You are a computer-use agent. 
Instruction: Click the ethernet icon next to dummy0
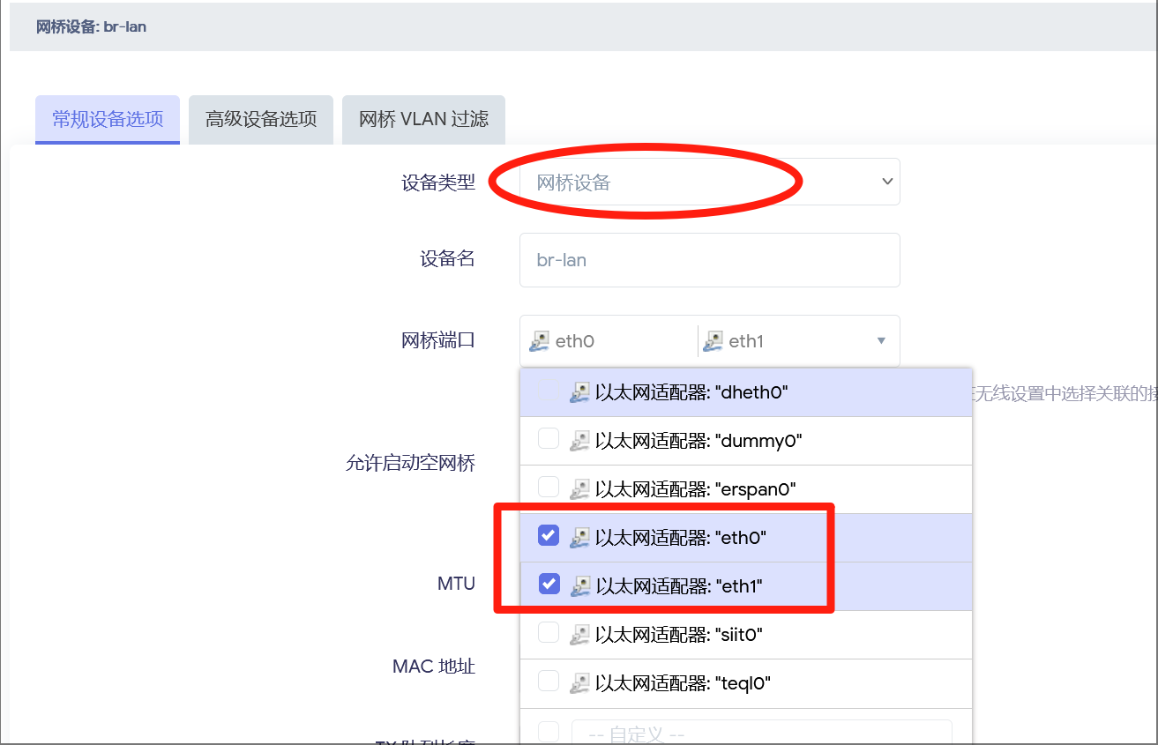(x=579, y=440)
